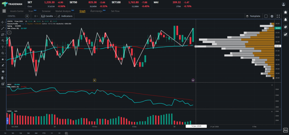The height and width of the screenshot is (135, 289).
Task: Click the Indicators button
Action: tap(65, 16)
